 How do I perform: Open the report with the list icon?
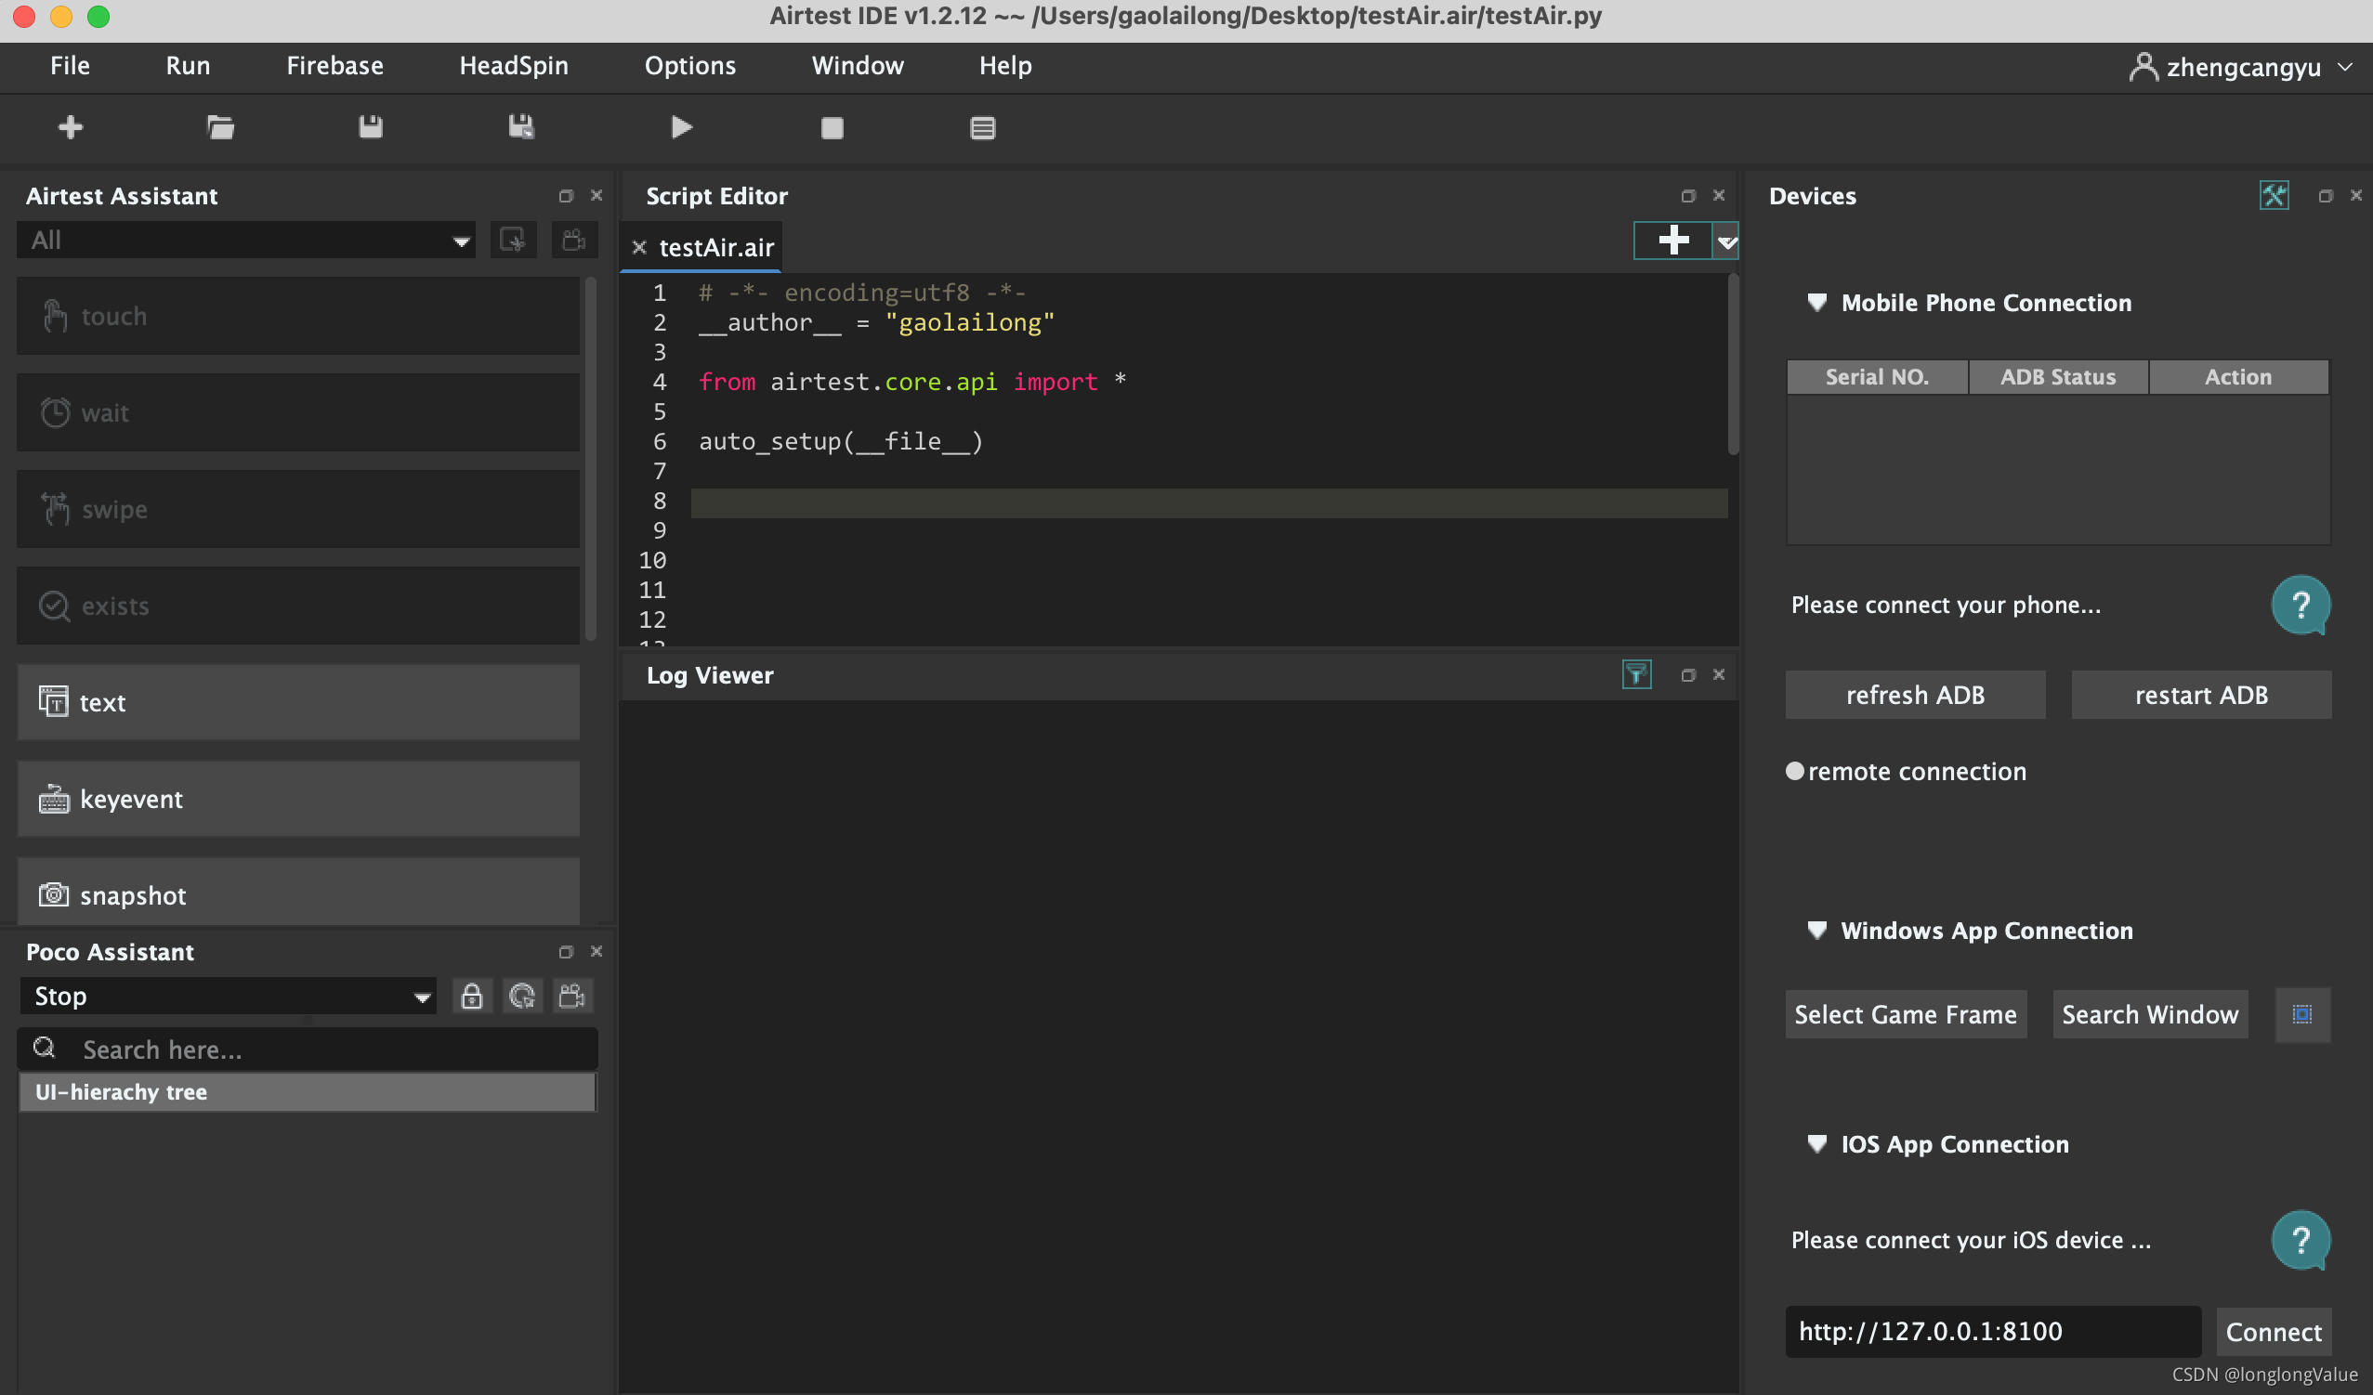click(983, 128)
